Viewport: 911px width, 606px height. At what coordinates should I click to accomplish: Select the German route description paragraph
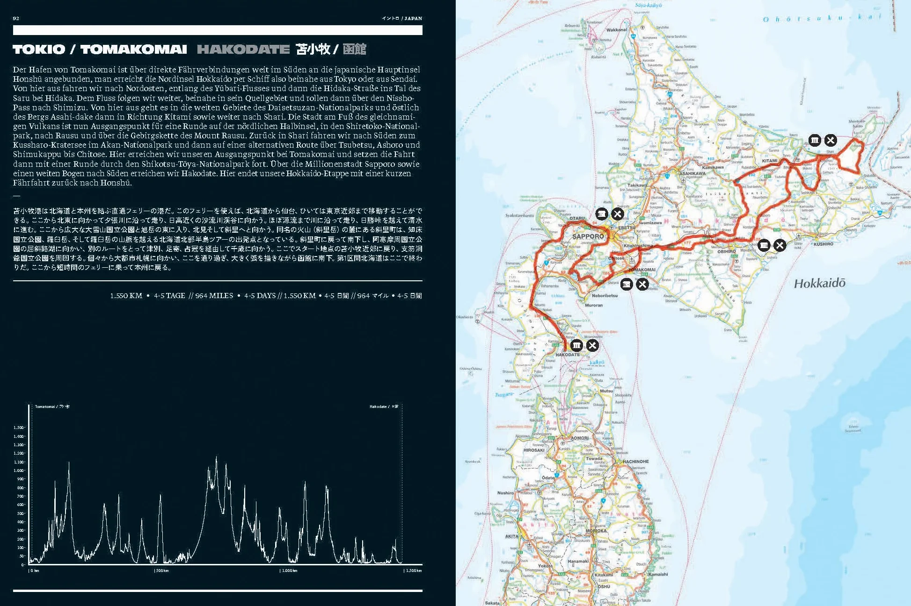[x=217, y=126]
